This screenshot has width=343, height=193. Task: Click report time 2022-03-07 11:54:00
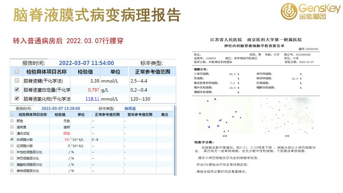86,63
